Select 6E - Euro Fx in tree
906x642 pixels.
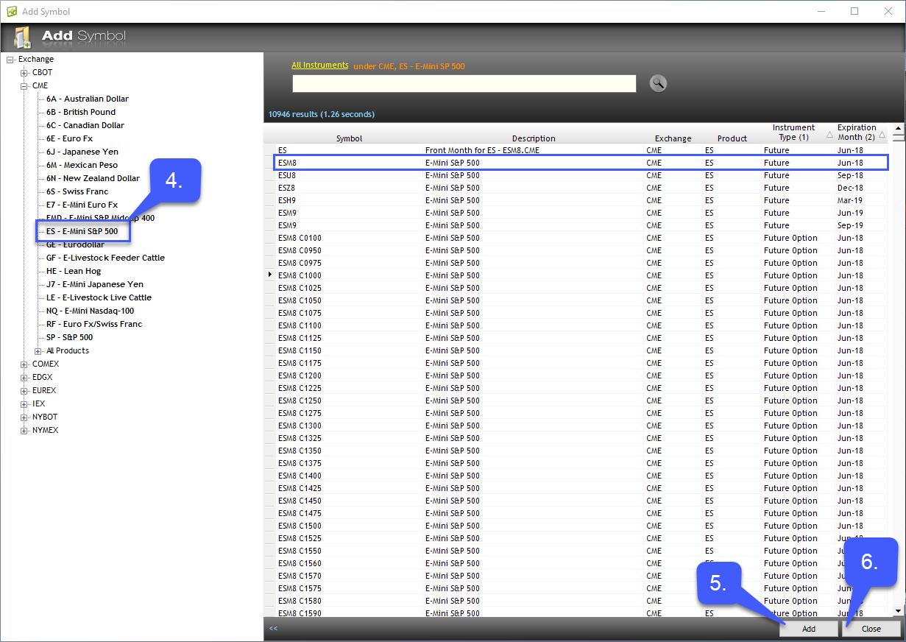point(69,138)
